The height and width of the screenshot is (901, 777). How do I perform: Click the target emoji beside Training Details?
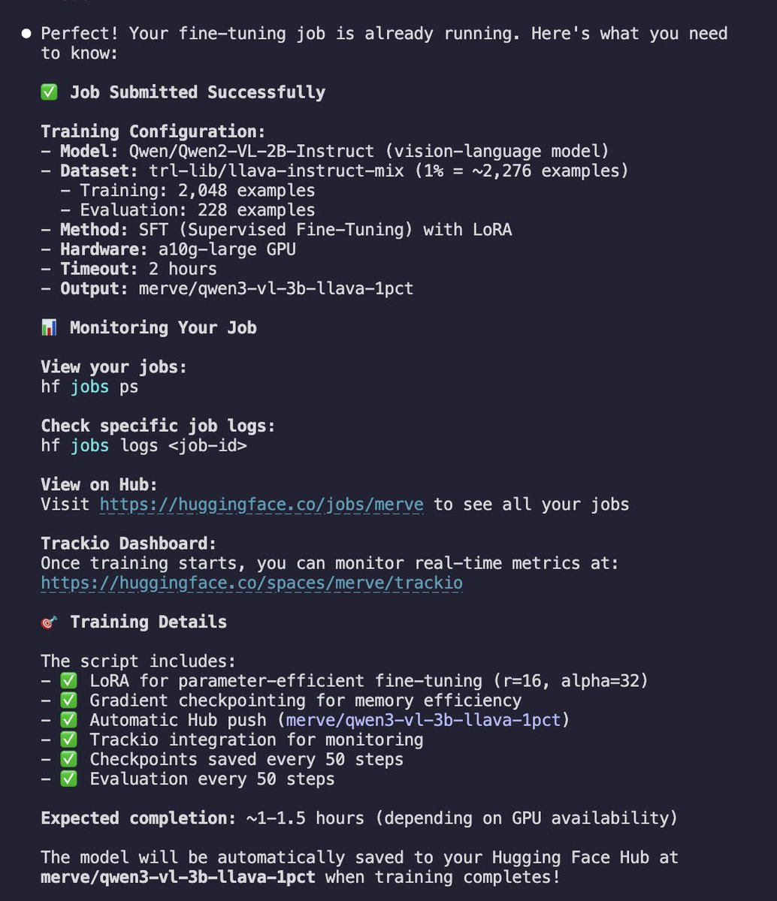pos(49,622)
